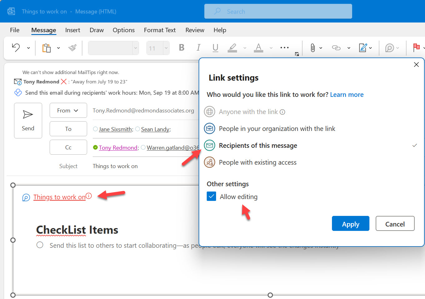Expand the Paste options arrow
The height and width of the screenshot is (299, 425).
point(58,48)
